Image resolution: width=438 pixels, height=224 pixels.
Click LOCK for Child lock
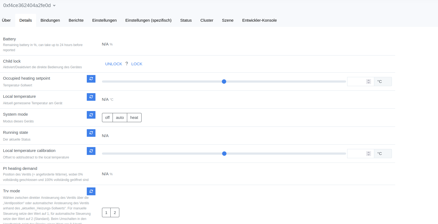coord(137,64)
